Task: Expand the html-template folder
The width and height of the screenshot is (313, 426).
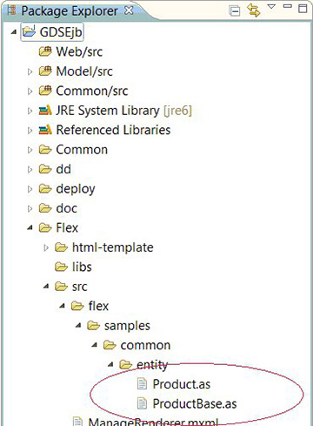Action: click(46, 247)
